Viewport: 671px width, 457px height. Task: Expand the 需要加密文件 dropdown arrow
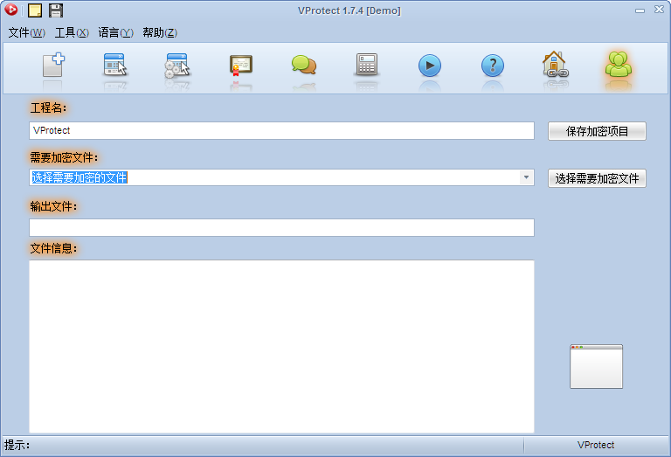(526, 177)
